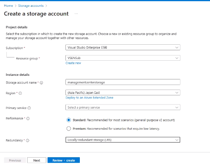210x166 pixels.
Task: Click the Storage account name info icon
Action: [x=42, y=83]
